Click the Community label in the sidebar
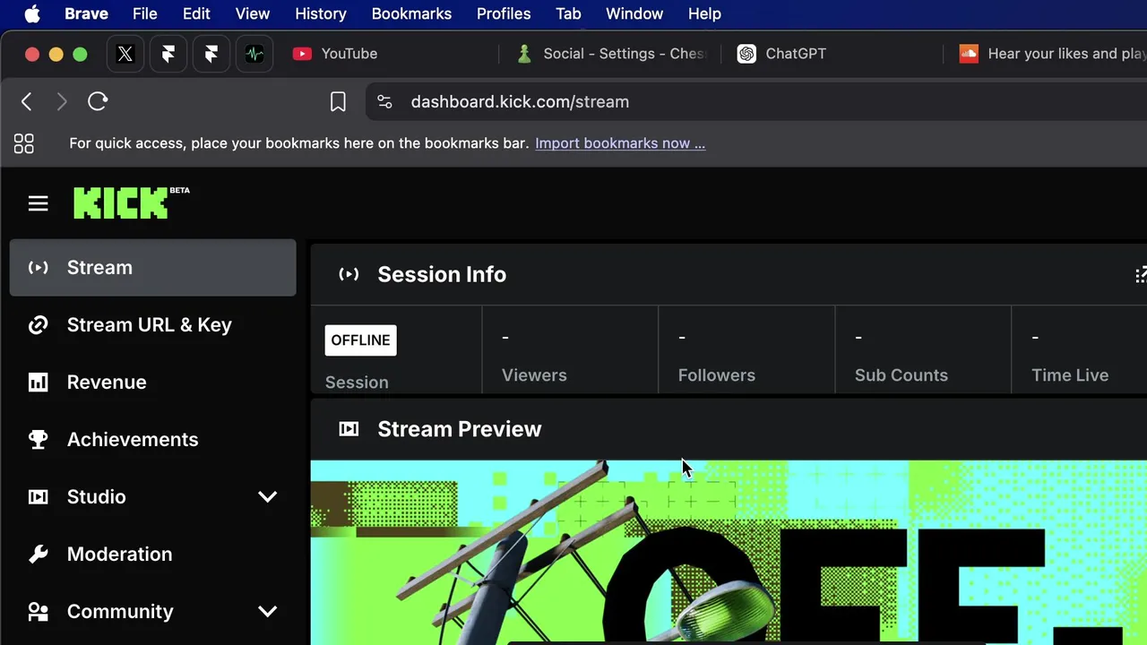1147x645 pixels. click(x=120, y=611)
